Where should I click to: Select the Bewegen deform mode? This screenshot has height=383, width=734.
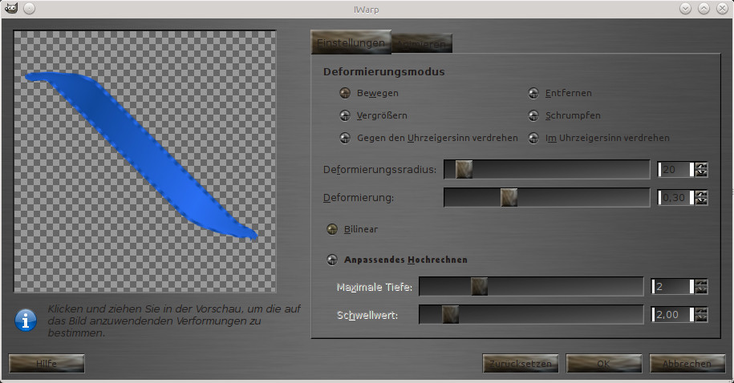point(345,94)
